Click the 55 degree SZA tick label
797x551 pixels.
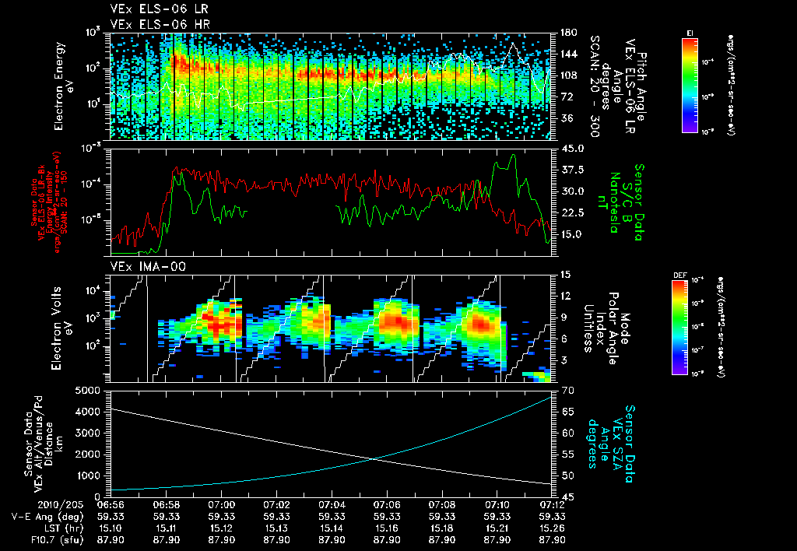[x=568, y=454]
